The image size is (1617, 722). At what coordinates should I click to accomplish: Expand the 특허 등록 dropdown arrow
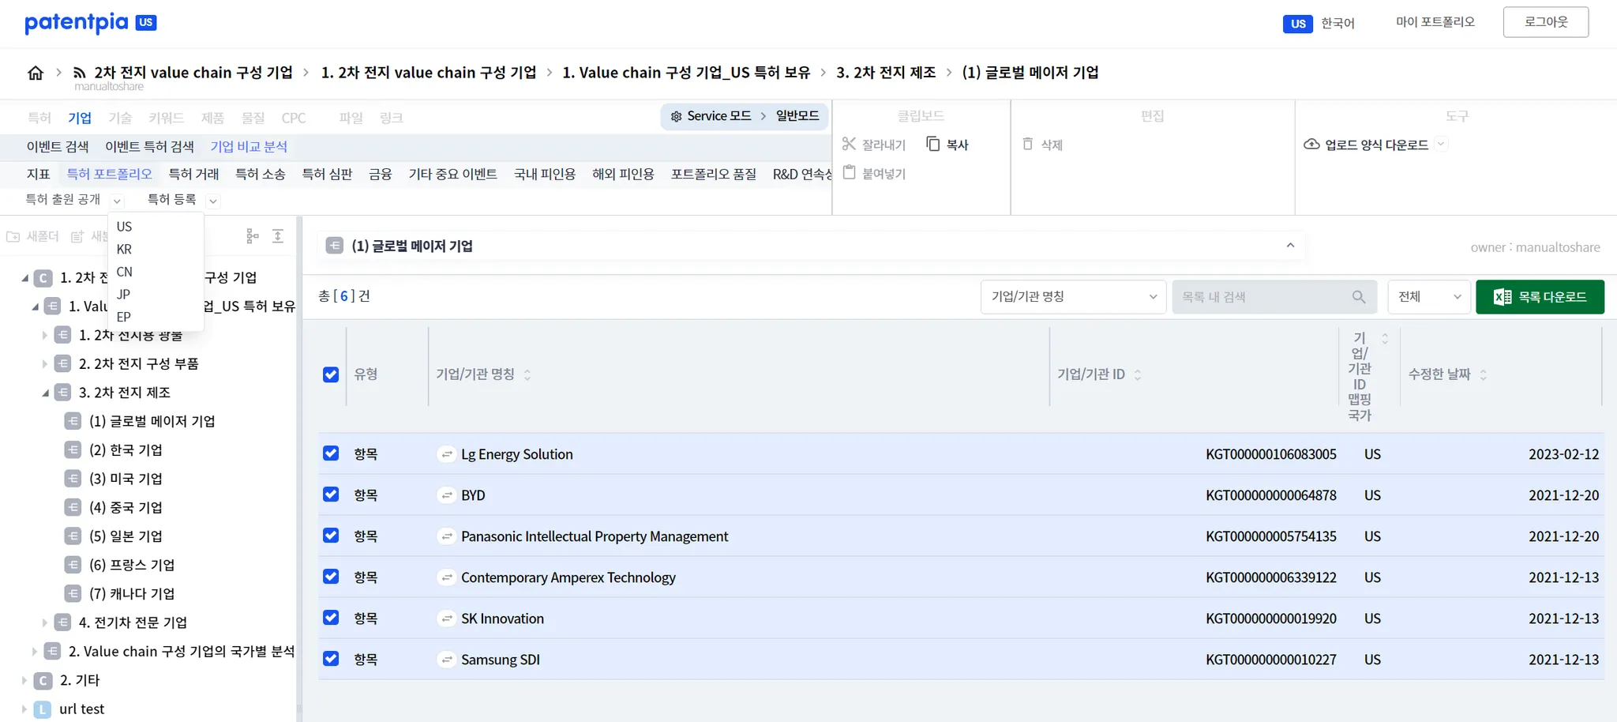pyautogui.click(x=213, y=201)
